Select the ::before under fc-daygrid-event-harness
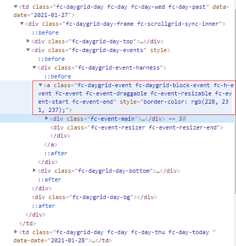Image resolution: width=236 pixels, height=246 pixels. (x=58, y=76)
